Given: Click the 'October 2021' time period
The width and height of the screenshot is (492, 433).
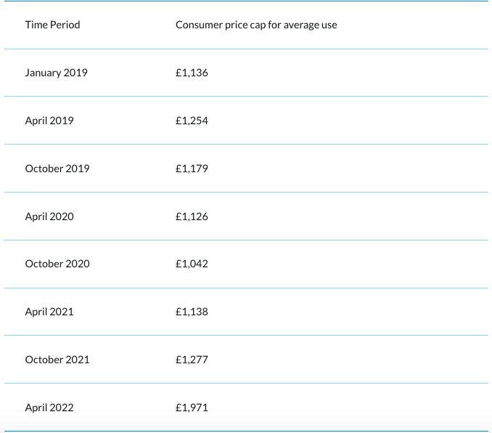Looking at the screenshot, I should [57, 360].
